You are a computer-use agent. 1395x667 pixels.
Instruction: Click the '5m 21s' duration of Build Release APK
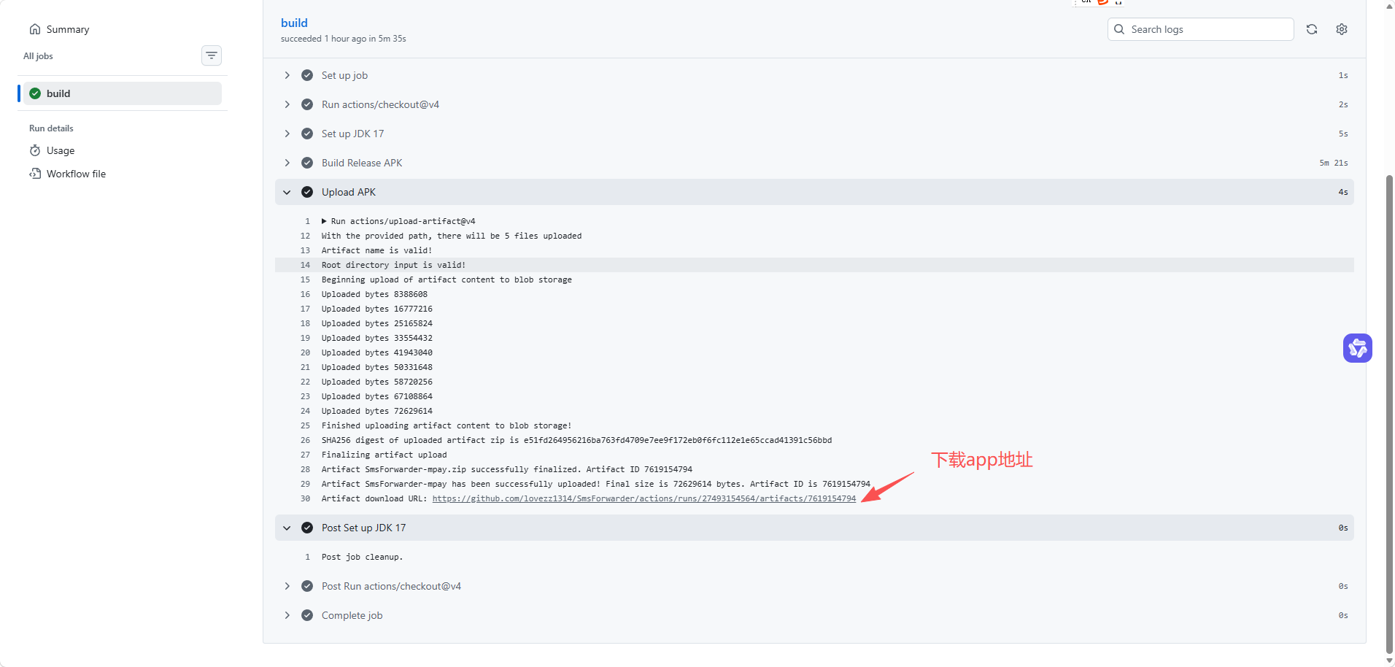(1334, 163)
